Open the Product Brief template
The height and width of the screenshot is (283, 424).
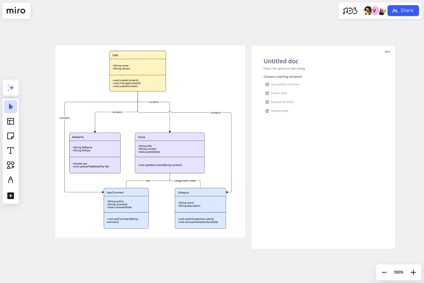click(x=279, y=93)
